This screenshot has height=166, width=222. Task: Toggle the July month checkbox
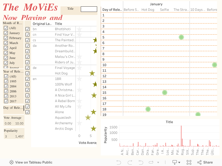point(6,63)
